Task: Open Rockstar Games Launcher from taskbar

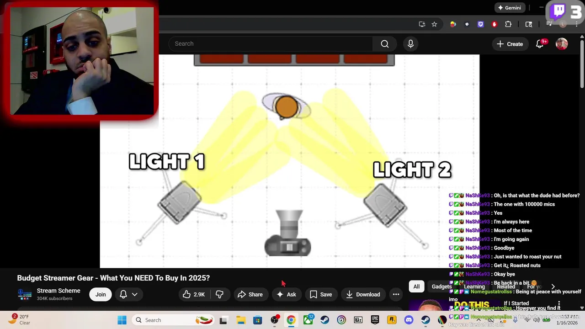Action: pos(392,320)
